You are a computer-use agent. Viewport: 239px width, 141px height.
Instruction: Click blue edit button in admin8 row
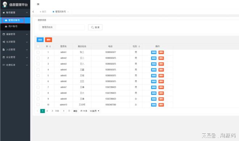pyautogui.click(x=154, y=93)
